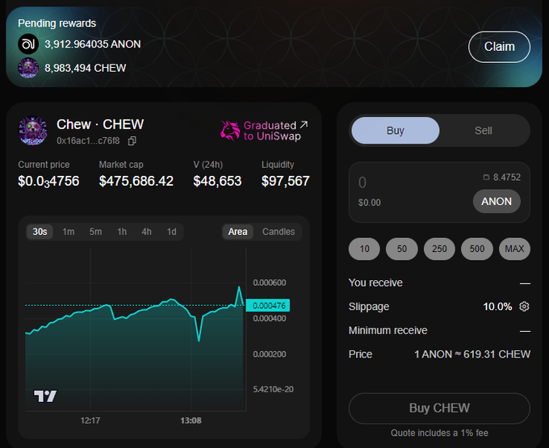Switch the chart to Area view
Viewport: 549px width, 448px height.
(237, 232)
